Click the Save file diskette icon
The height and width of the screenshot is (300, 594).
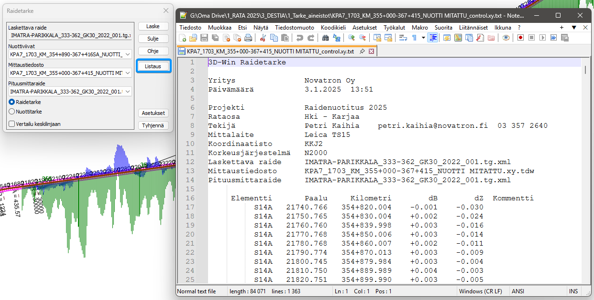[204, 38]
